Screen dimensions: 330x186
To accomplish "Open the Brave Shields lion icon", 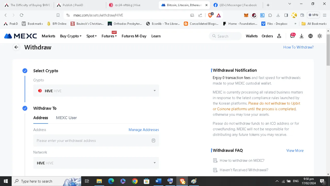I will [x=210, y=15].
